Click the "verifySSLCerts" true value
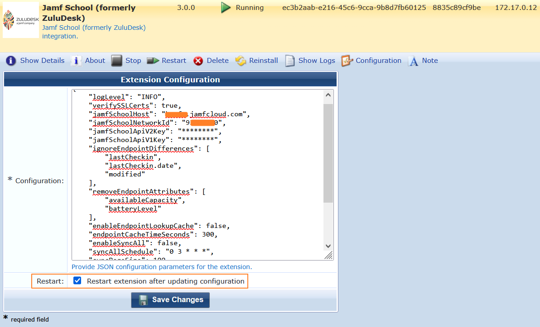Screen dimensions: 540x327 (x=169, y=105)
